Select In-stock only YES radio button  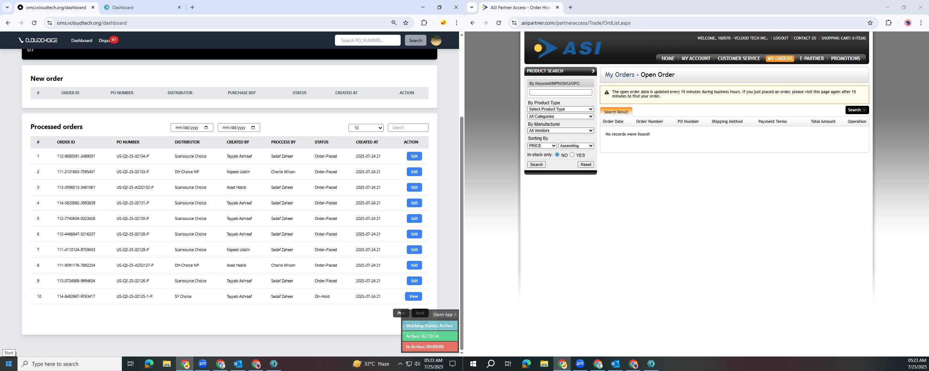(x=572, y=155)
